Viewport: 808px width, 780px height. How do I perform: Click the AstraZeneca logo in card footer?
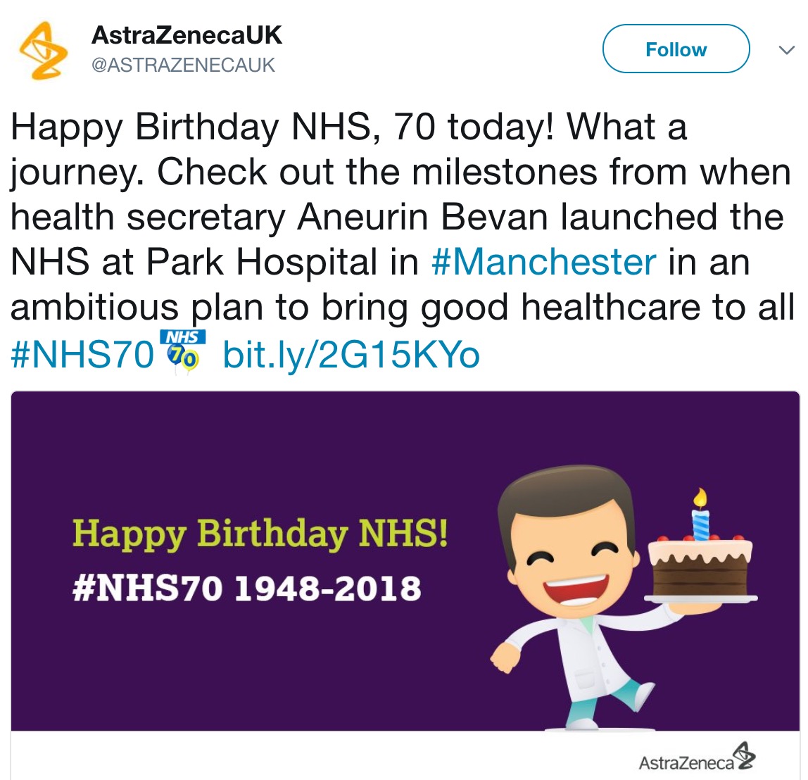[x=743, y=756]
